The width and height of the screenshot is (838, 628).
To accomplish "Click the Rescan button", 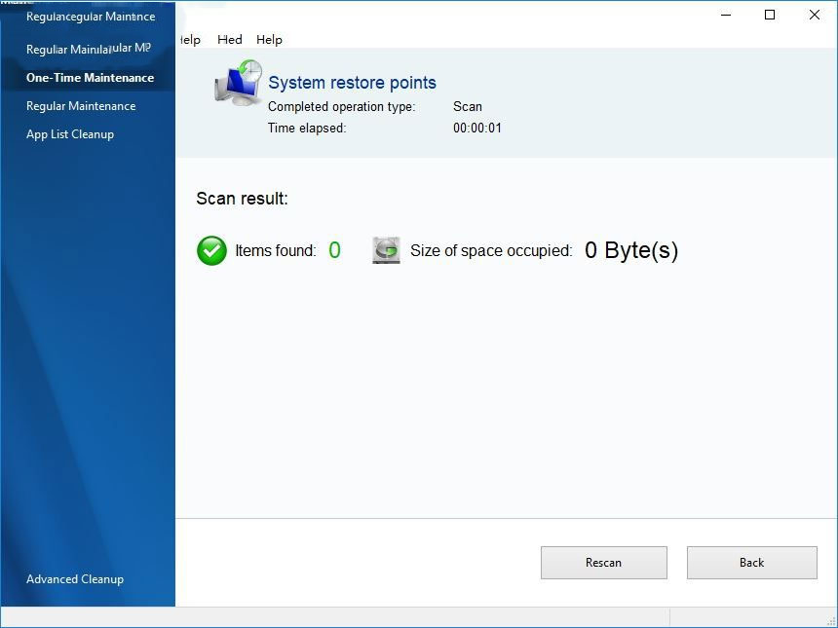I will 604,563.
